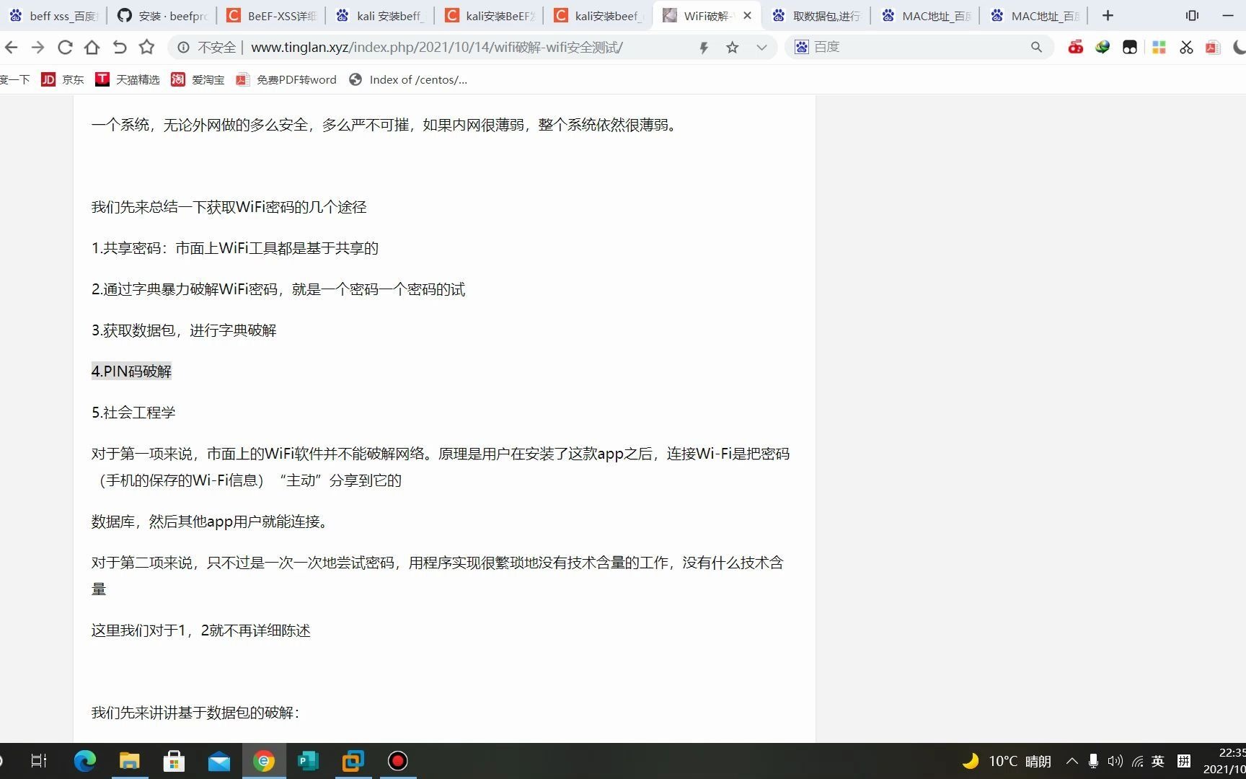The image size is (1246, 779).
Task: Go forward to the next page
Action: pos(37,48)
